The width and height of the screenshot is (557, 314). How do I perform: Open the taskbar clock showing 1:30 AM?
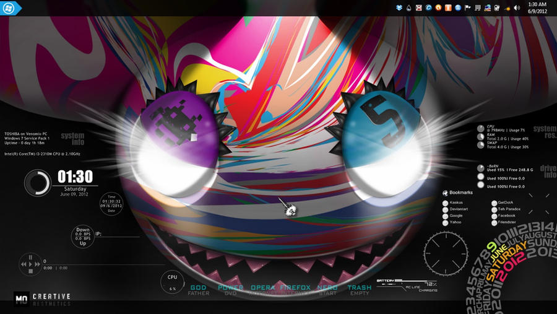[537, 8]
